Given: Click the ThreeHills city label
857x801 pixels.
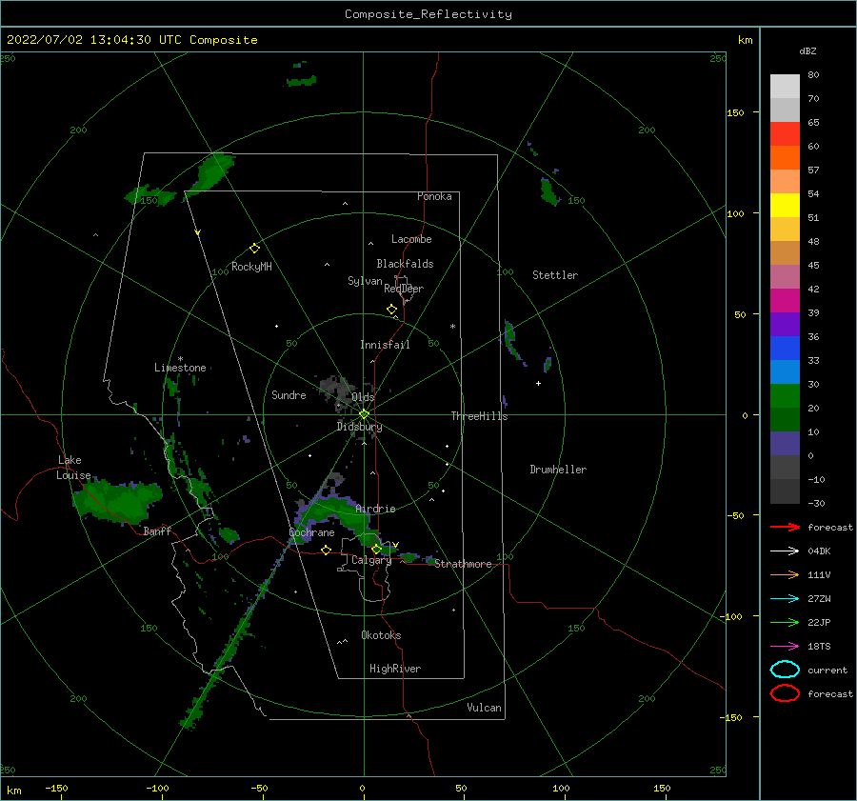Looking at the screenshot, I should pos(479,416).
